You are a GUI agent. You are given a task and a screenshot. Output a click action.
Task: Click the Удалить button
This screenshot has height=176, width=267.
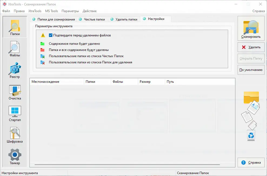click(x=251, y=47)
